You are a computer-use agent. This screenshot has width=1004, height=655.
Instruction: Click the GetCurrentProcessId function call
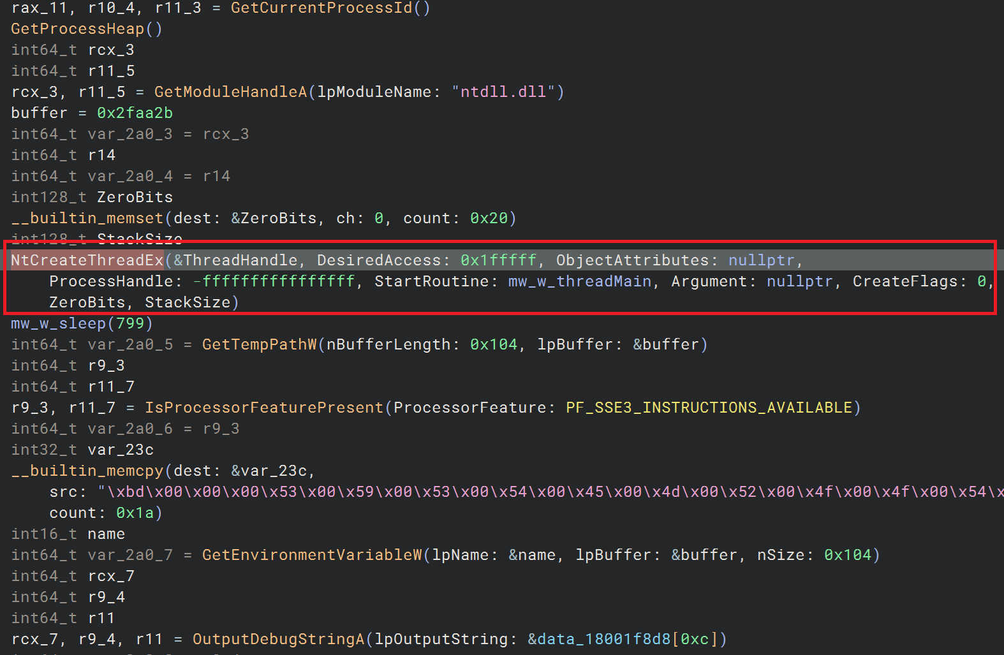(321, 8)
